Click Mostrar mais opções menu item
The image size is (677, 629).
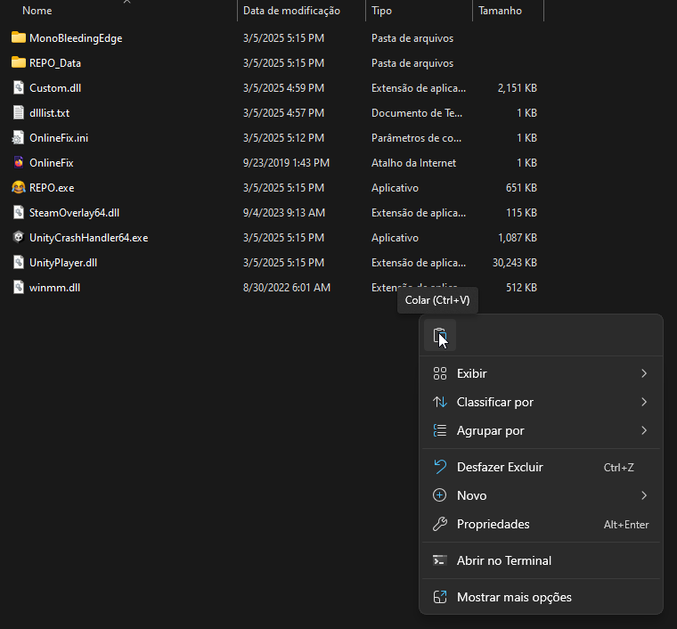click(513, 597)
